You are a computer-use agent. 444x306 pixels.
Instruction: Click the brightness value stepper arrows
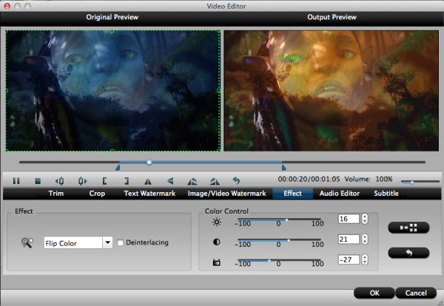coord(365,219)
